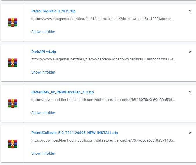Image resolution: width=196 pixels, height=165 pixels.
Task: Dismiss DarkAPI v4.zip from list
Action: click(x=190, y=52)
